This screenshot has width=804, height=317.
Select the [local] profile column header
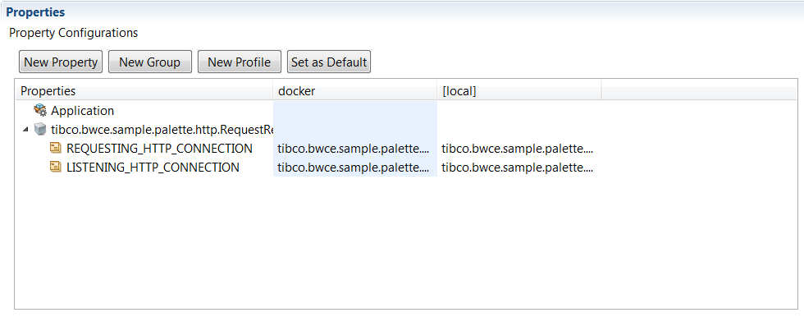(518, 91)
